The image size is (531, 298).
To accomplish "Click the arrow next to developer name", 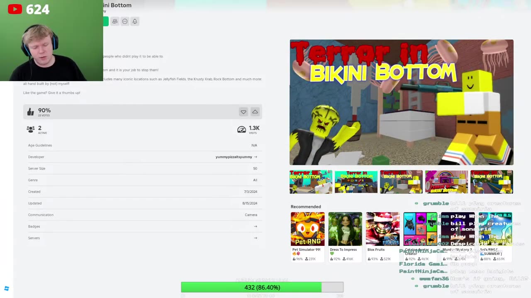I will point(256,157).
